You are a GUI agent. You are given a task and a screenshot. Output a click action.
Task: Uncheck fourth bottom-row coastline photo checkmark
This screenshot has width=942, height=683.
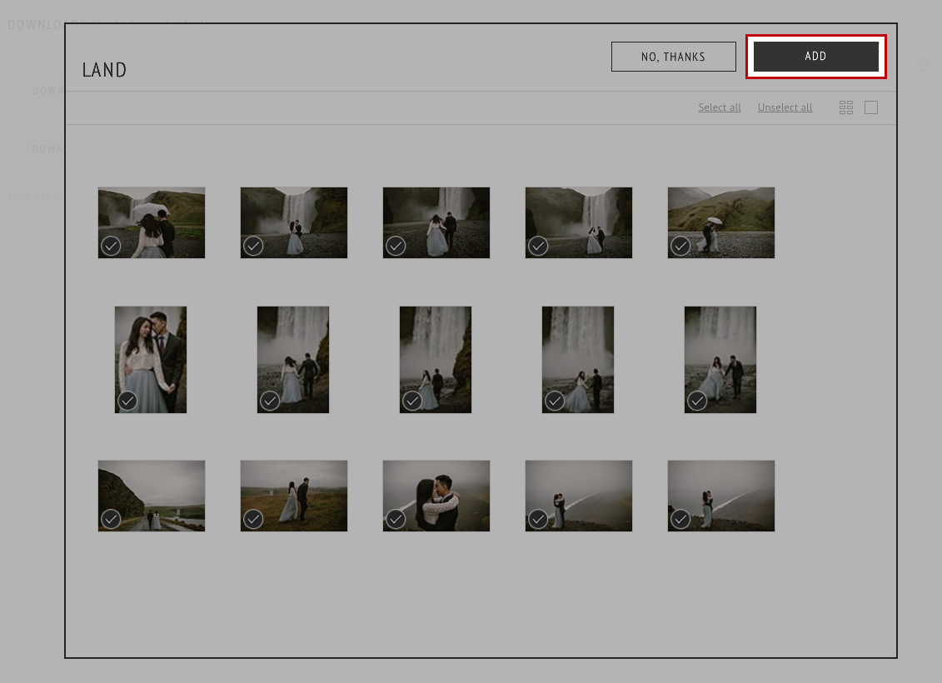pyautogui.click(x=538, y=519)
